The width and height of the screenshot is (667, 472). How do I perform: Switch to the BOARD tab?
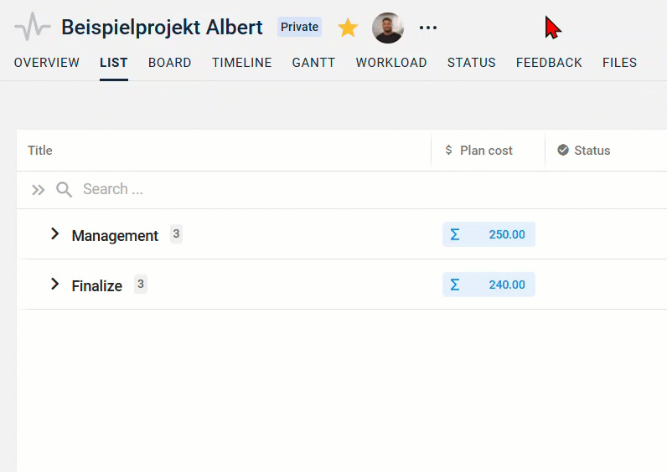(170, 63)
